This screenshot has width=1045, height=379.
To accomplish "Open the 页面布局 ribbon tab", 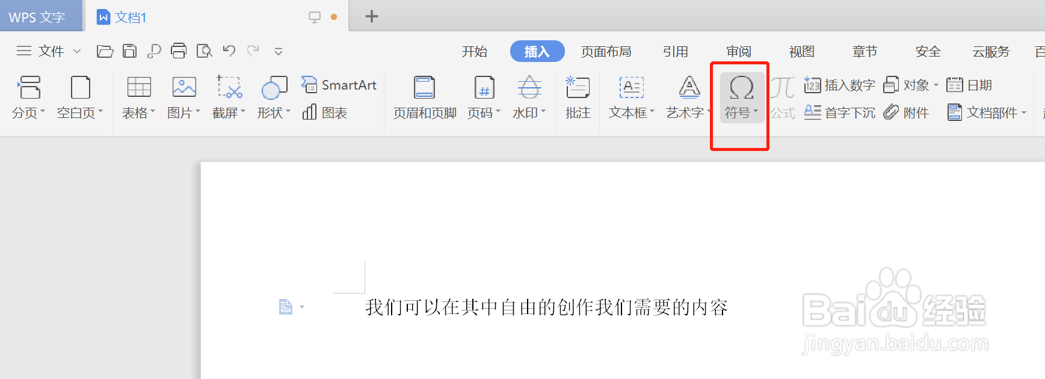I will [x=606, y=52].
